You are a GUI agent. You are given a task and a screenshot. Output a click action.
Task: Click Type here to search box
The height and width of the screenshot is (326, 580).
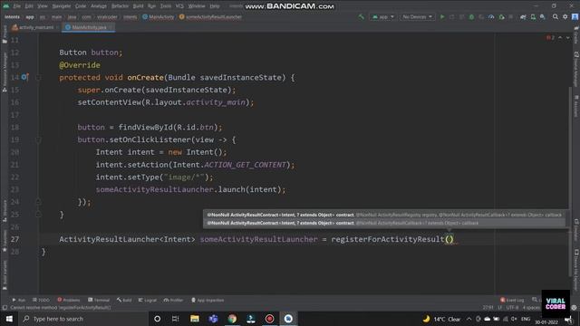[x=82, y=319]
